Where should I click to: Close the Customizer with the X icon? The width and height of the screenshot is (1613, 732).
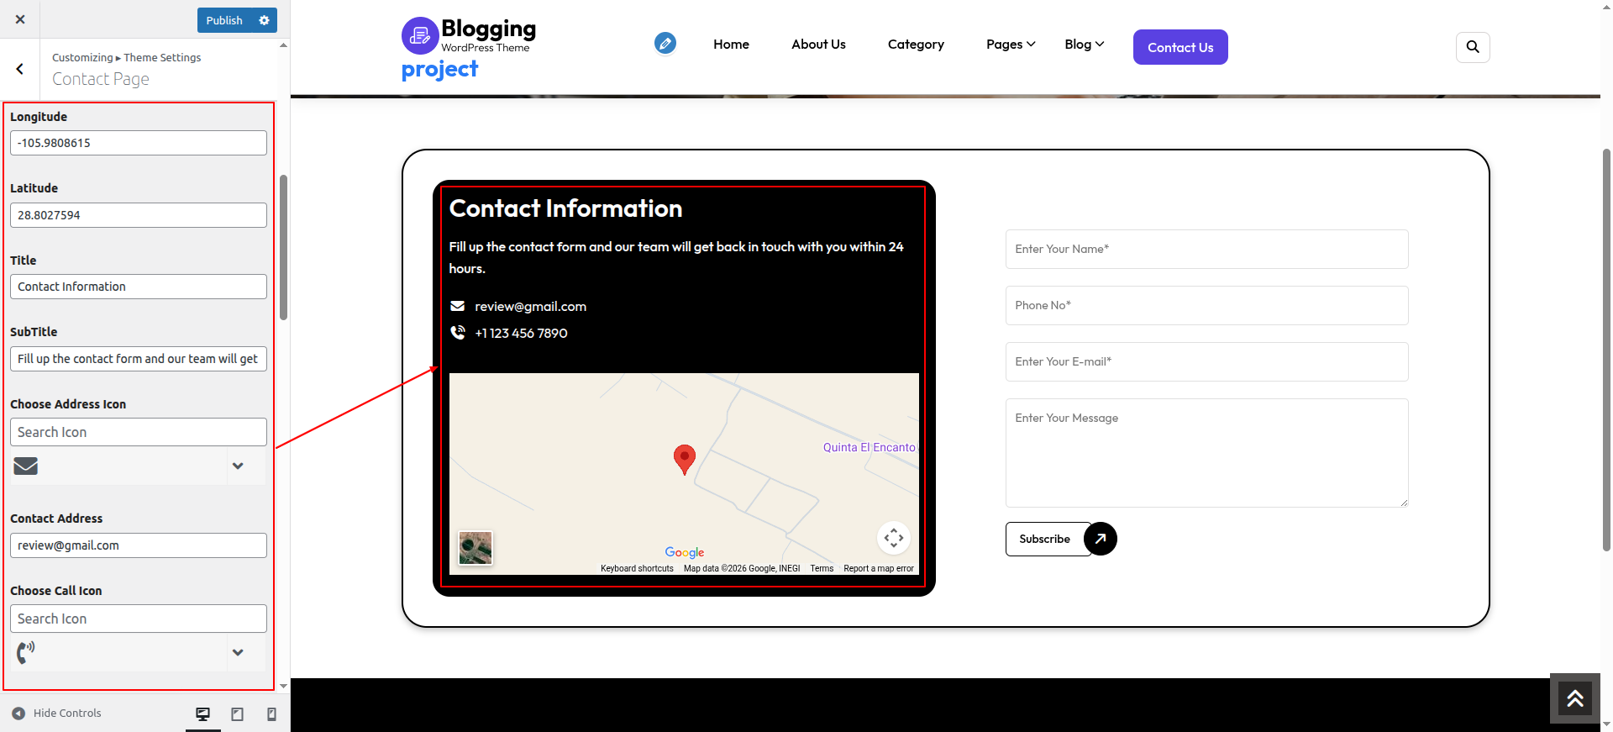20,19
